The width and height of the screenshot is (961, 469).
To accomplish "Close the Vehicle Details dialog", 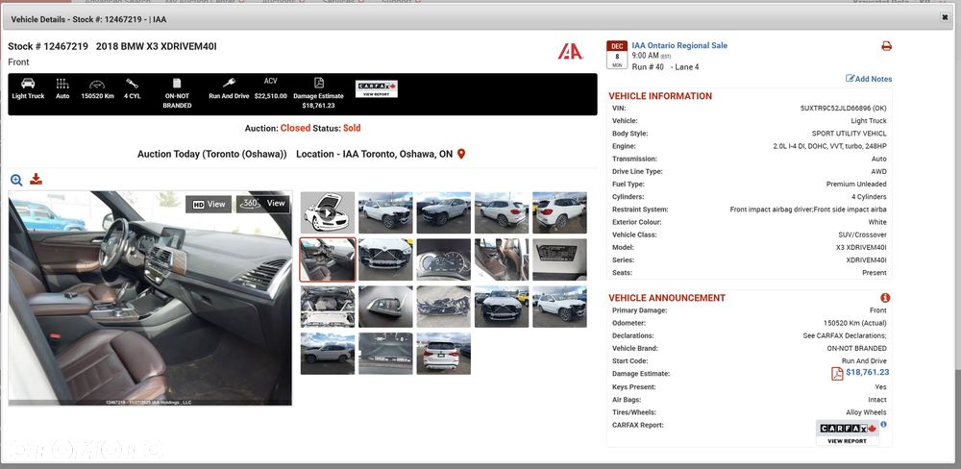I will pyautogui.click(x=945, y=18).
